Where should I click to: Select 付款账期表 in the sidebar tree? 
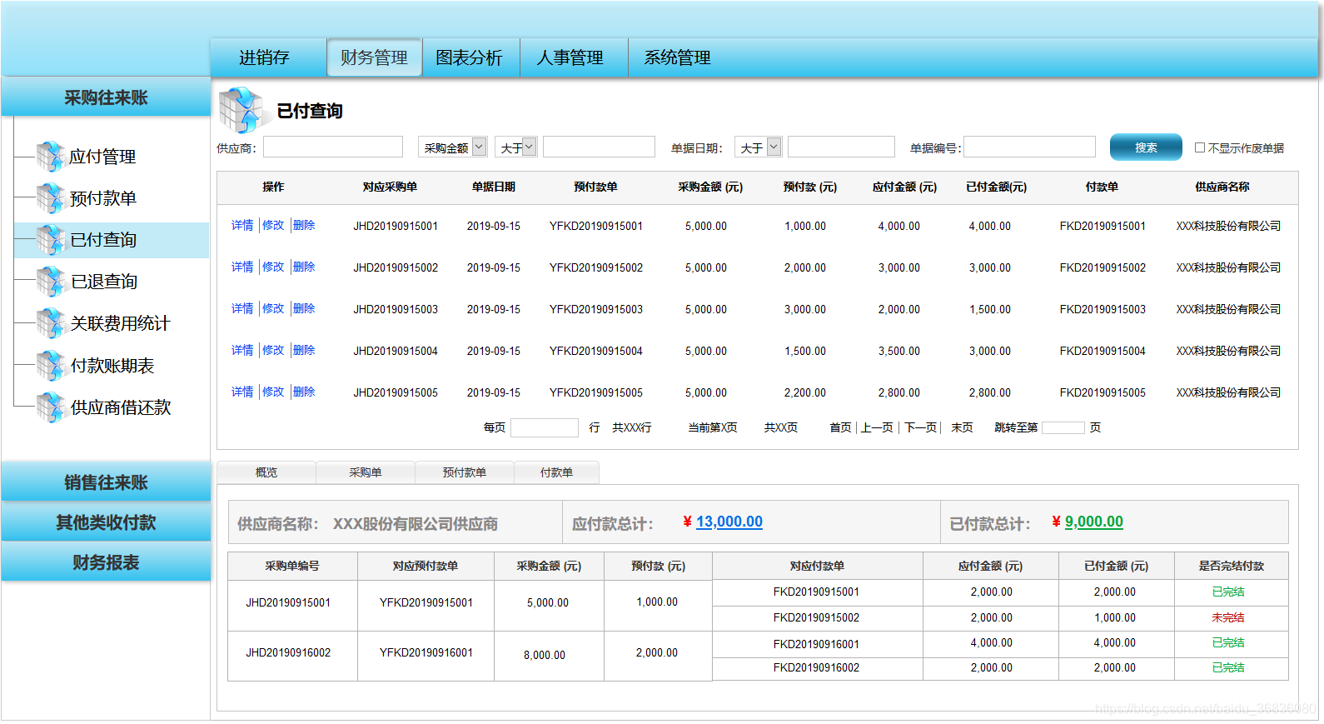(x=112, y=366)
